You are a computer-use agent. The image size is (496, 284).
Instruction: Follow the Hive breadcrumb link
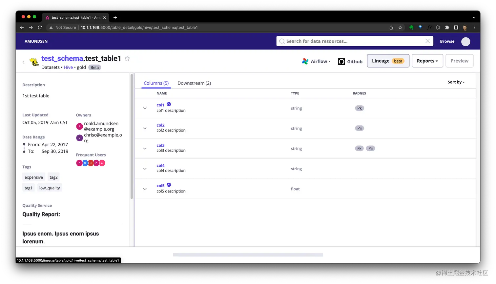click(x=68, y=67)
